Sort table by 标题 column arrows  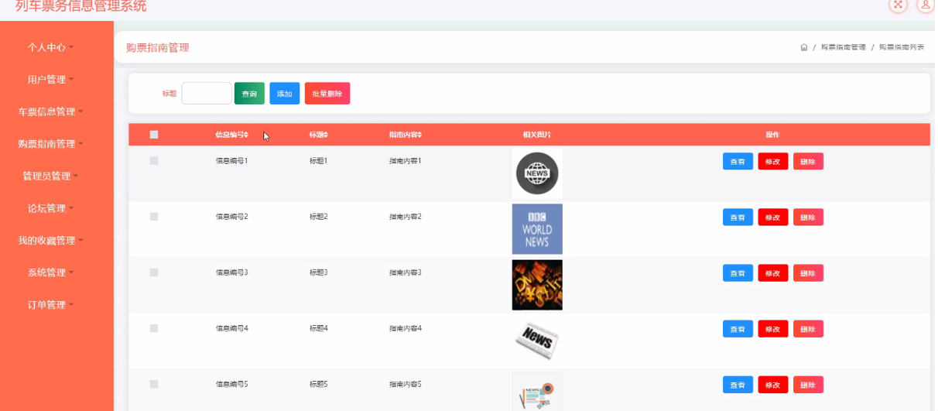pos(326,135)
